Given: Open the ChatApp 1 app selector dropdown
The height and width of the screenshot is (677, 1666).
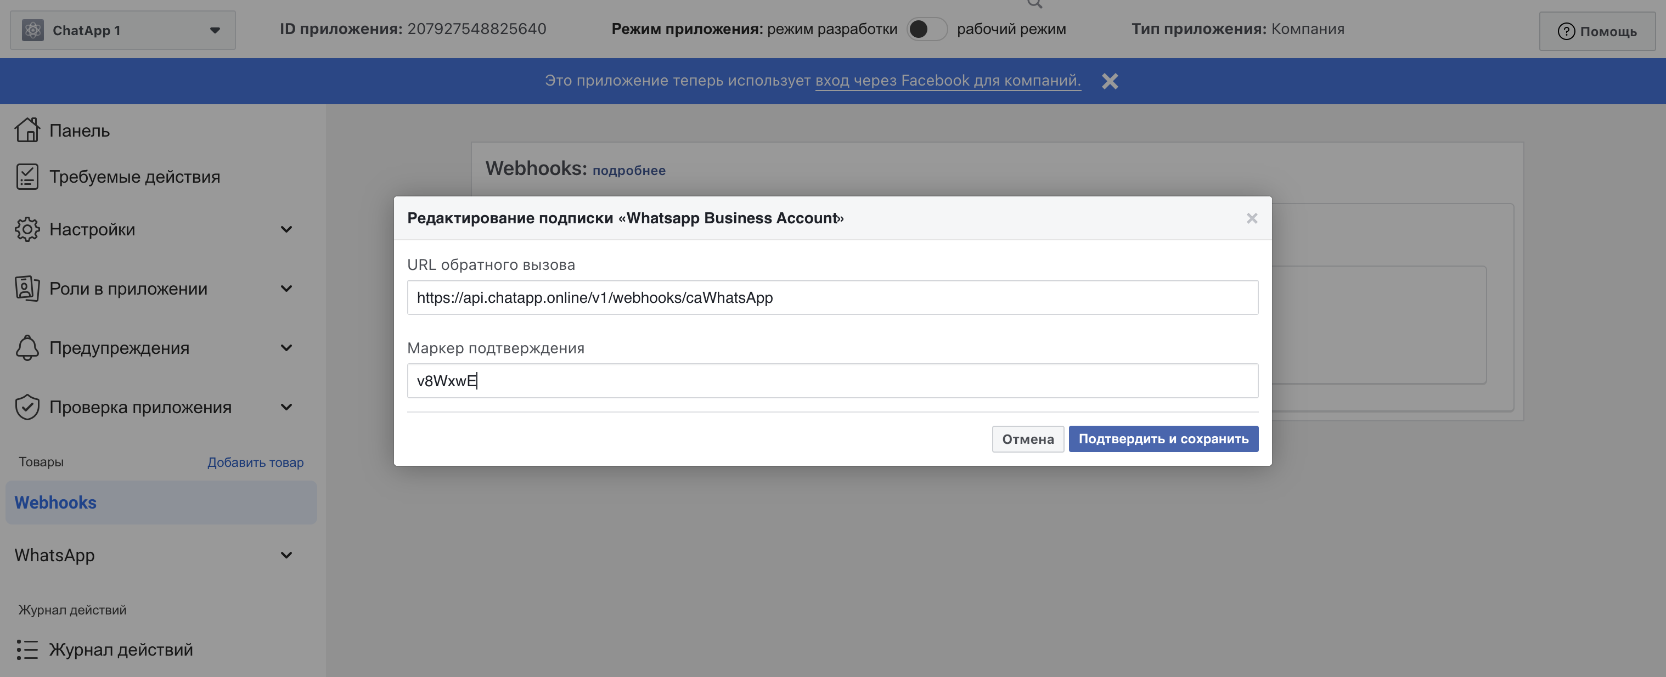Looking at the screenshot, I should 215,30.
